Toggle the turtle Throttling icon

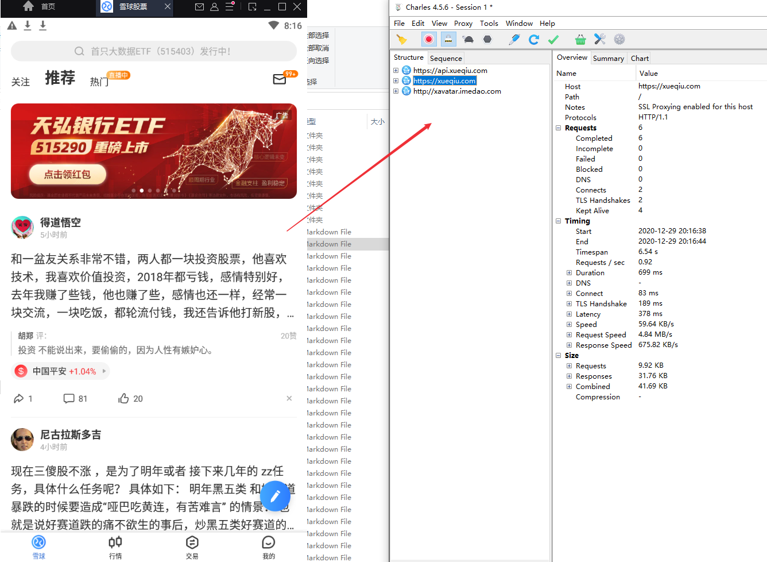click(x=468, y=39)
